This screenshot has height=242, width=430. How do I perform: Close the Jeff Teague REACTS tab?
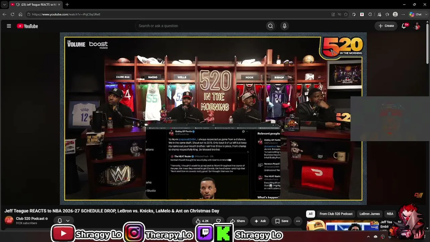tap(59, 5)
